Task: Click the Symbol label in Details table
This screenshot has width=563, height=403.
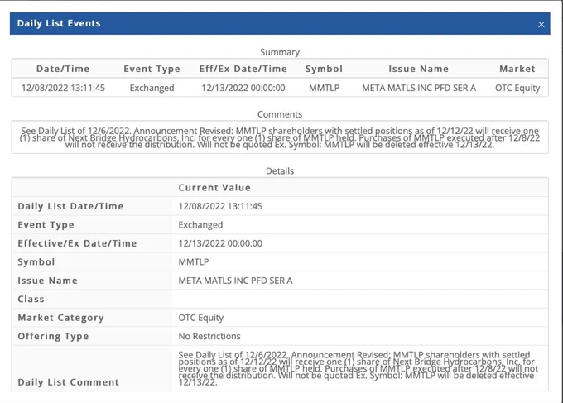Action: point(36,262)
